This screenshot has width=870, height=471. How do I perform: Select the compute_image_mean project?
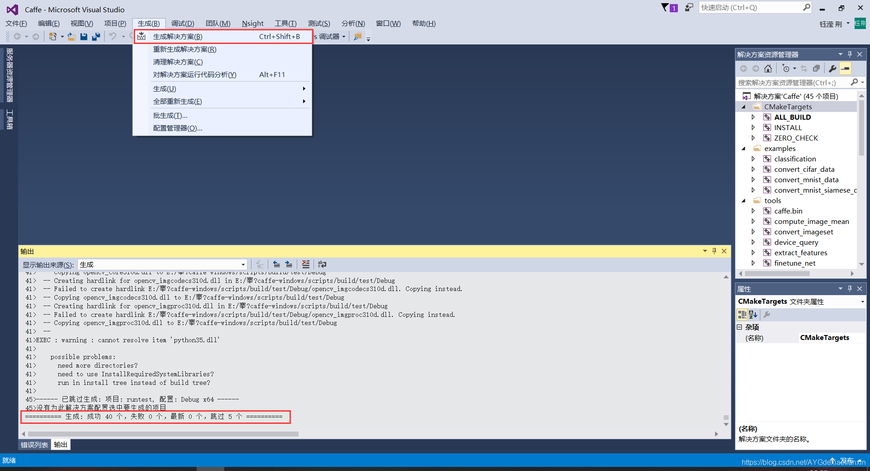click(x=812, y=221)
